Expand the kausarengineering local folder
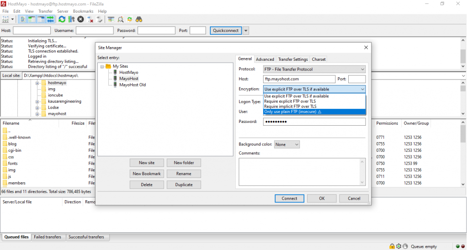 pos(37,102)
